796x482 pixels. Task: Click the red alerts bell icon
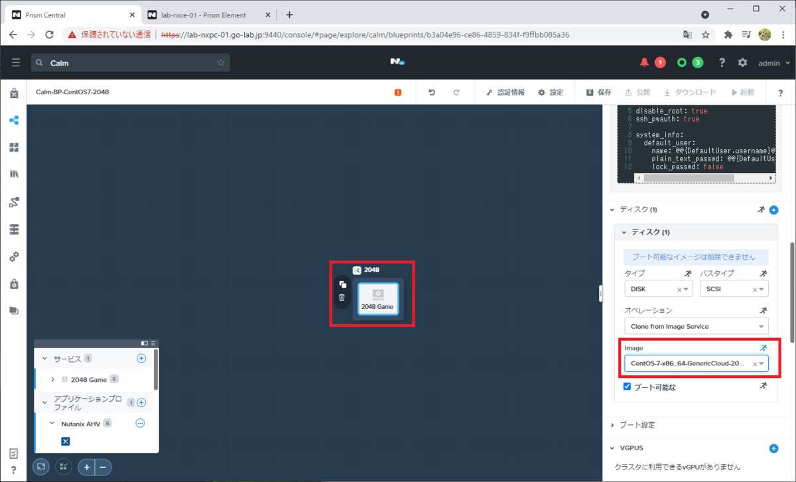(644, 62)
